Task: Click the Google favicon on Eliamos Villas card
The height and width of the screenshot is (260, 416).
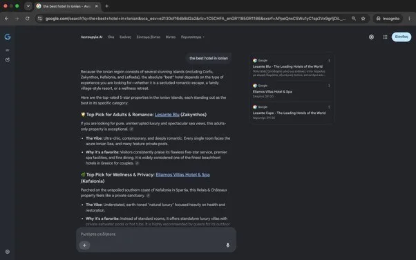Action: pos(255,86)
